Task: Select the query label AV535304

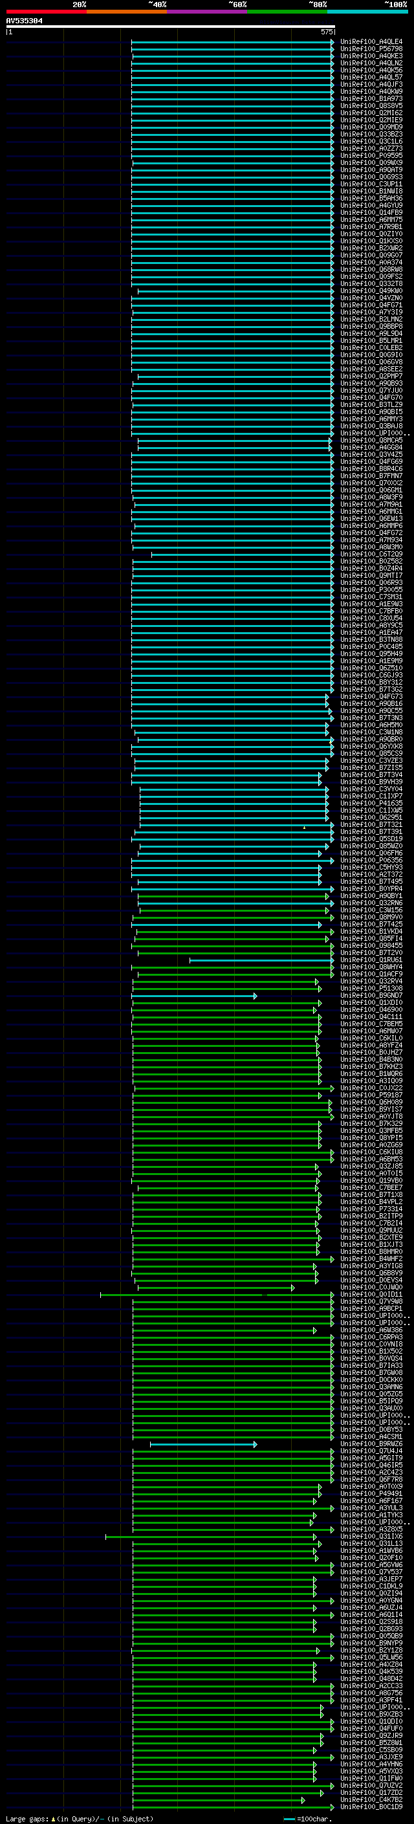Action: pos(24,21)
